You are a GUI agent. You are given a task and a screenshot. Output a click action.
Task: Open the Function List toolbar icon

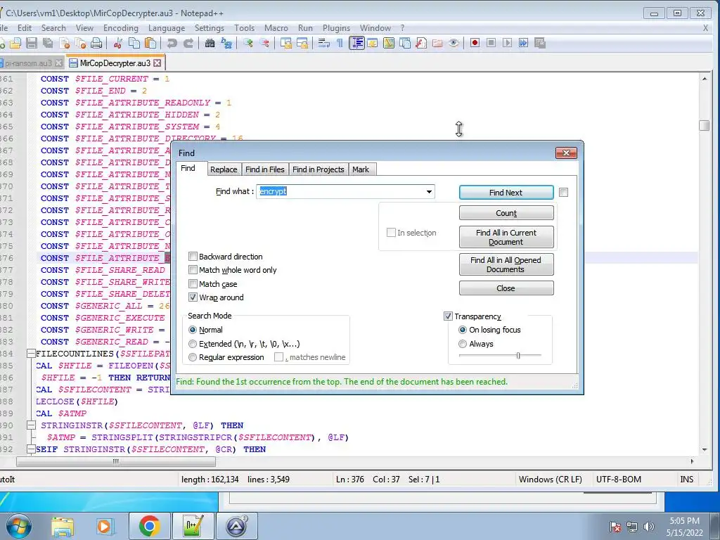tap(421, 43)
